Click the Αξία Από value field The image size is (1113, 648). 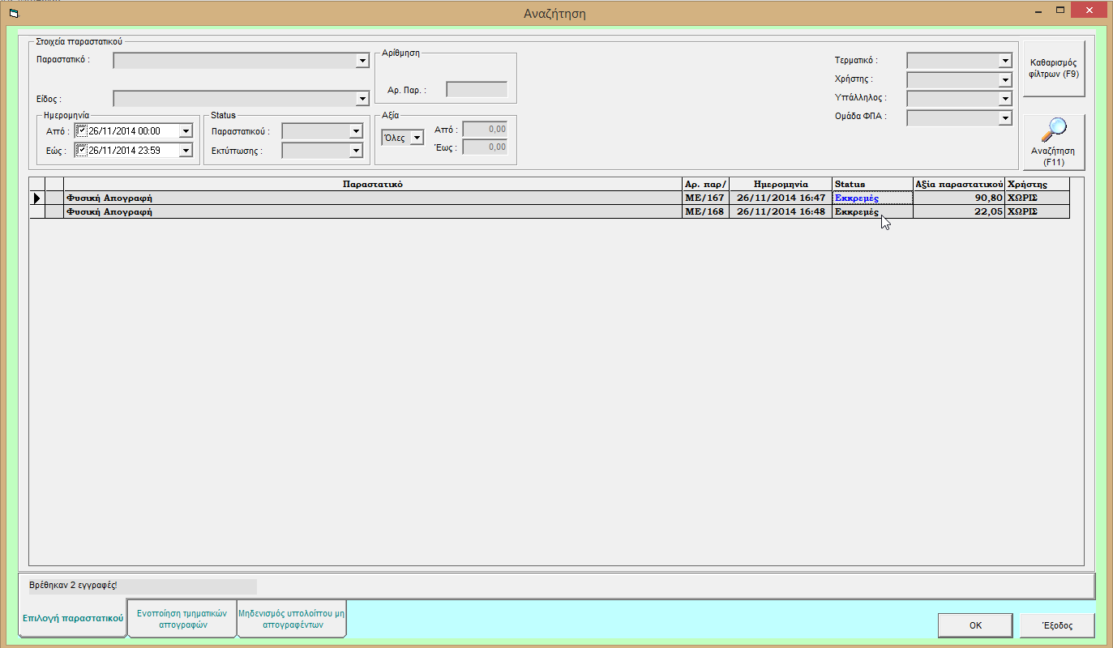484,130
